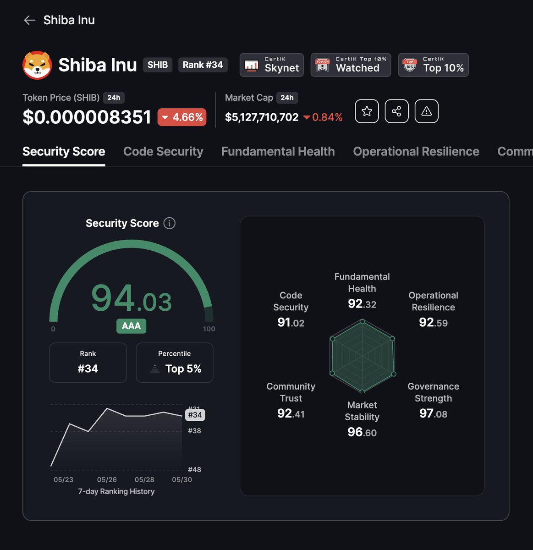Click the 4.66% price change badge
This screenshot has width=533, height=550.
tap(182, 117)
